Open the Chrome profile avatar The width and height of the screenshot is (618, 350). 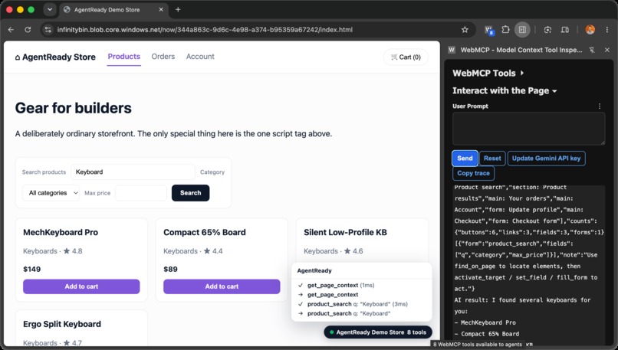pyautogui.click(x=590, y=30)
